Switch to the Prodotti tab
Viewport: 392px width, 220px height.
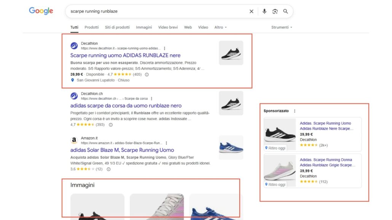click(x=91, y=27)
